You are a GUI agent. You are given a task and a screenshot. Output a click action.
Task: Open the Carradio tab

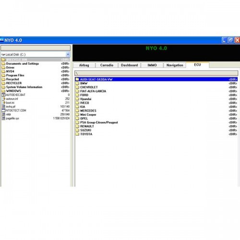tap(107, 65)
